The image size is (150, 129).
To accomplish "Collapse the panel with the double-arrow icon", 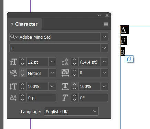I will point(99,15).
